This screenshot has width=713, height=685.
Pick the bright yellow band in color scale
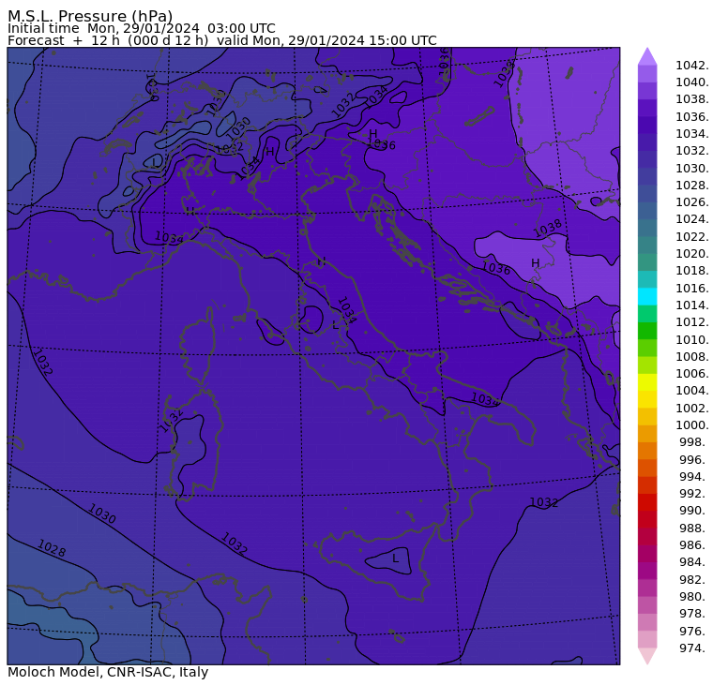[647, 382]
